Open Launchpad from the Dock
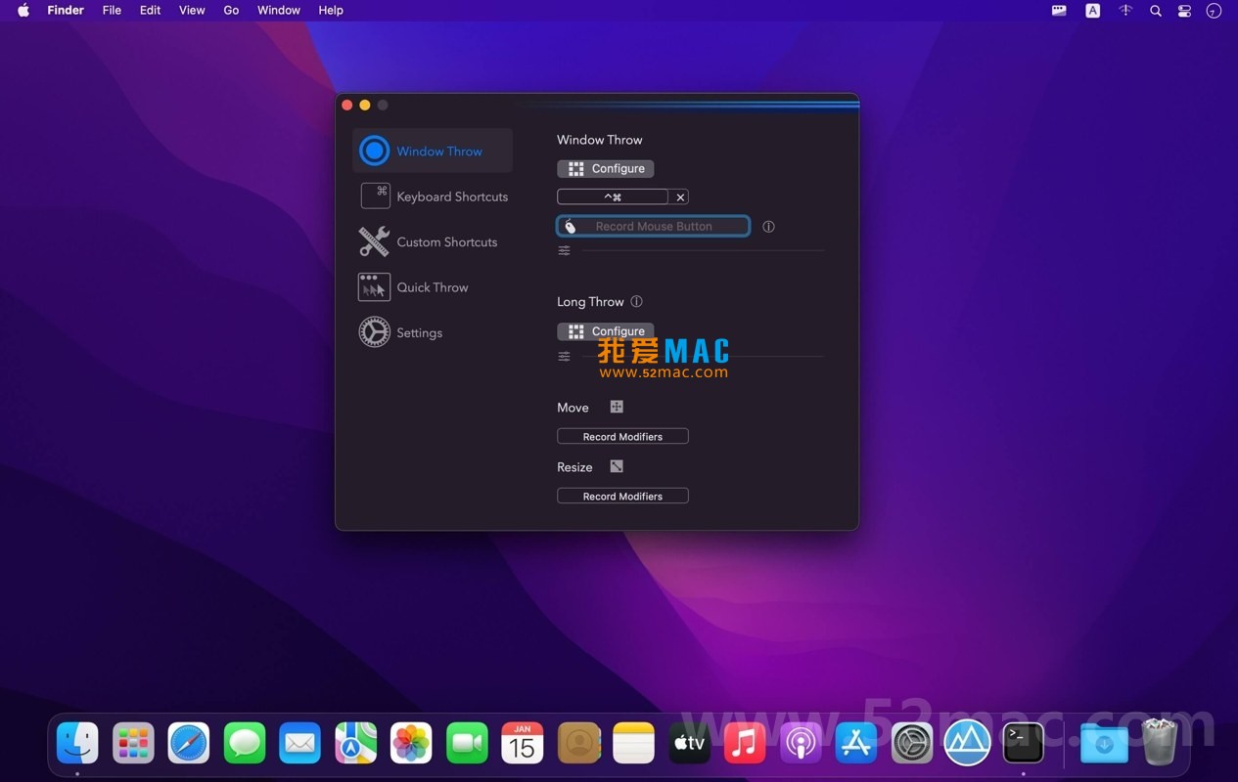The width and height of the screenshot is (1238, 782). (133, 744)
